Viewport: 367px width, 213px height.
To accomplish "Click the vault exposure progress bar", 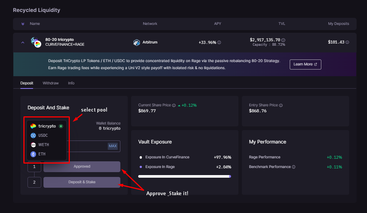I will (185, 177).
